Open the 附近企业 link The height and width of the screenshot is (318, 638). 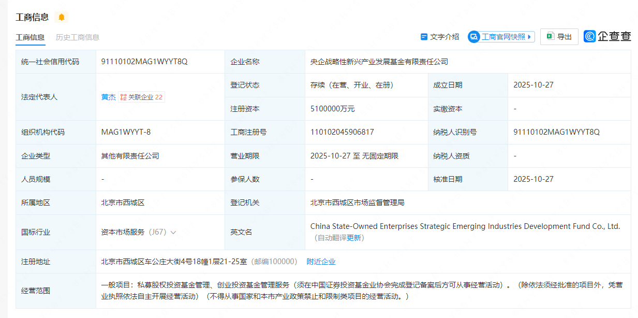[x=321, y=262]
